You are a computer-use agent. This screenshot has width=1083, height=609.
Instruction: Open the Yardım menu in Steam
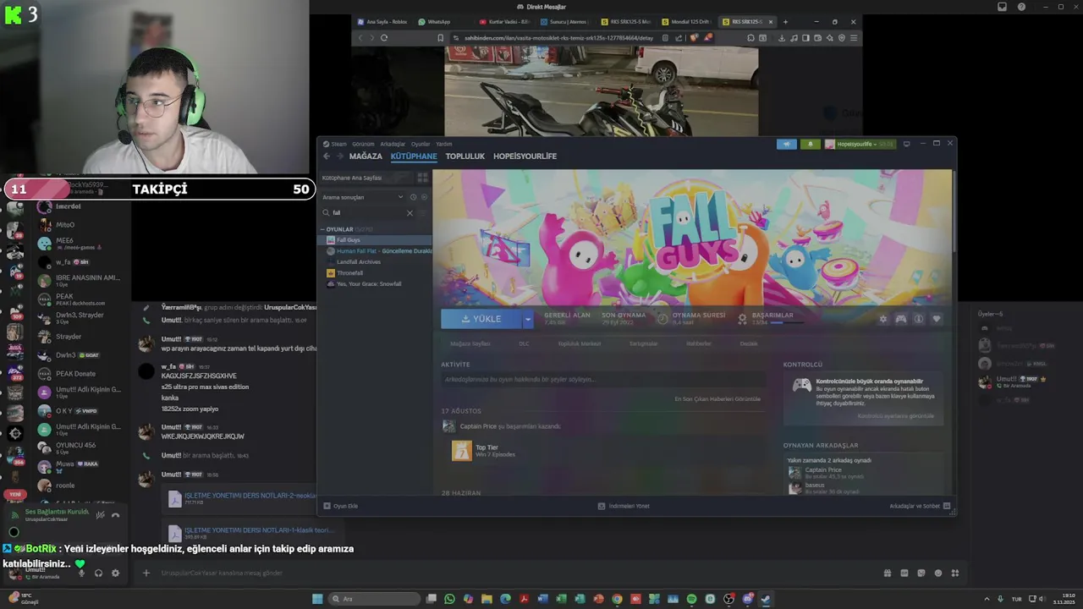click(443, 144)
